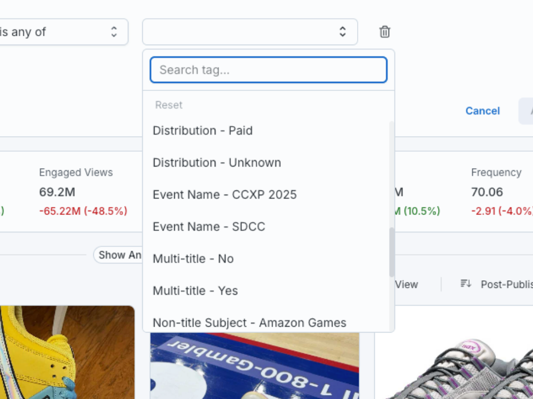This screenshot has width=533, height=399.
Task: Click the Cancel link
Action: point(482,111)
